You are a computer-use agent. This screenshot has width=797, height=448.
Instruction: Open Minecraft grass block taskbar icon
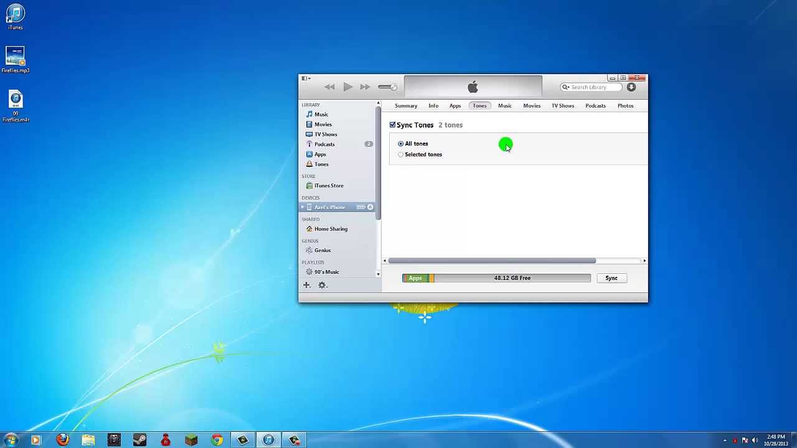[x=191, y=440]
